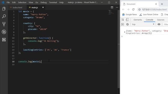168x94 pixels.
Task: Click on console.log(movie) code line
Action: (30, 62)
